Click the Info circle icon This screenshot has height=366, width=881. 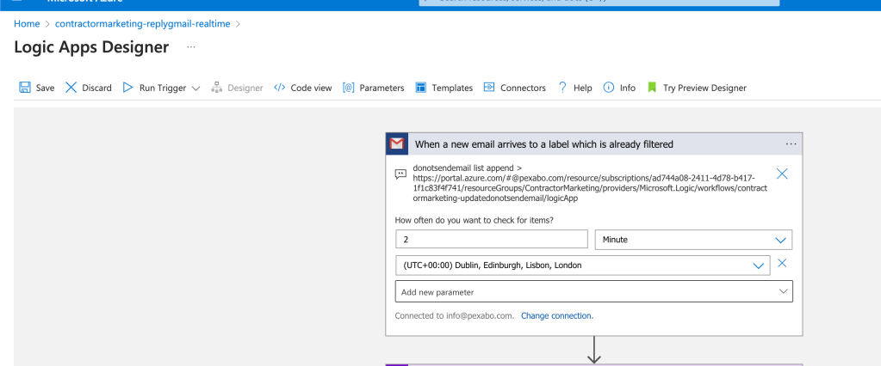[609, 88]
